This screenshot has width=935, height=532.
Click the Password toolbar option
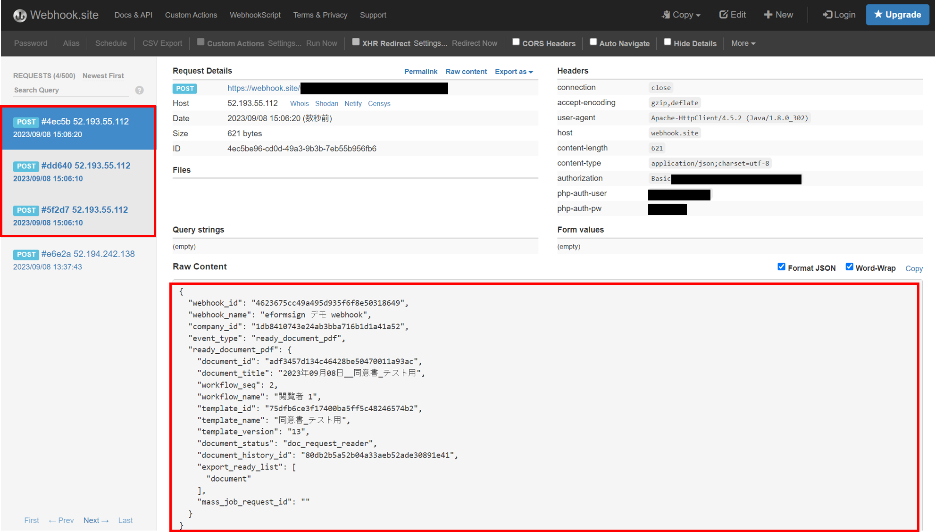point(31,43)
